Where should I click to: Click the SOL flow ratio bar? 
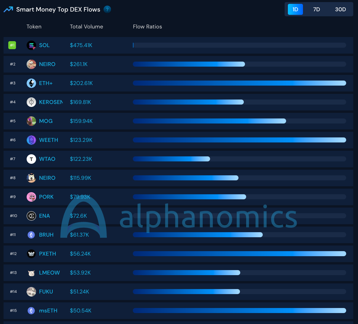coord(239,45)
